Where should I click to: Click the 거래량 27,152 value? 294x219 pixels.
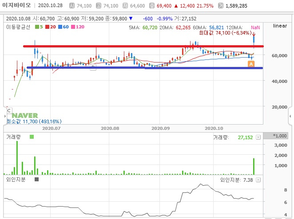pos(245,137)
